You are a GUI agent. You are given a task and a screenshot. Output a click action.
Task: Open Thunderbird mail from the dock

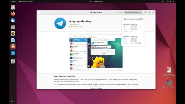pyautogui.click(x=13, y=20)
